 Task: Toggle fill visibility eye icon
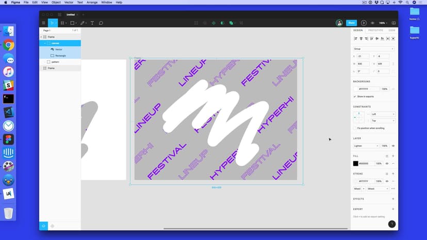[x=387, y=163]
